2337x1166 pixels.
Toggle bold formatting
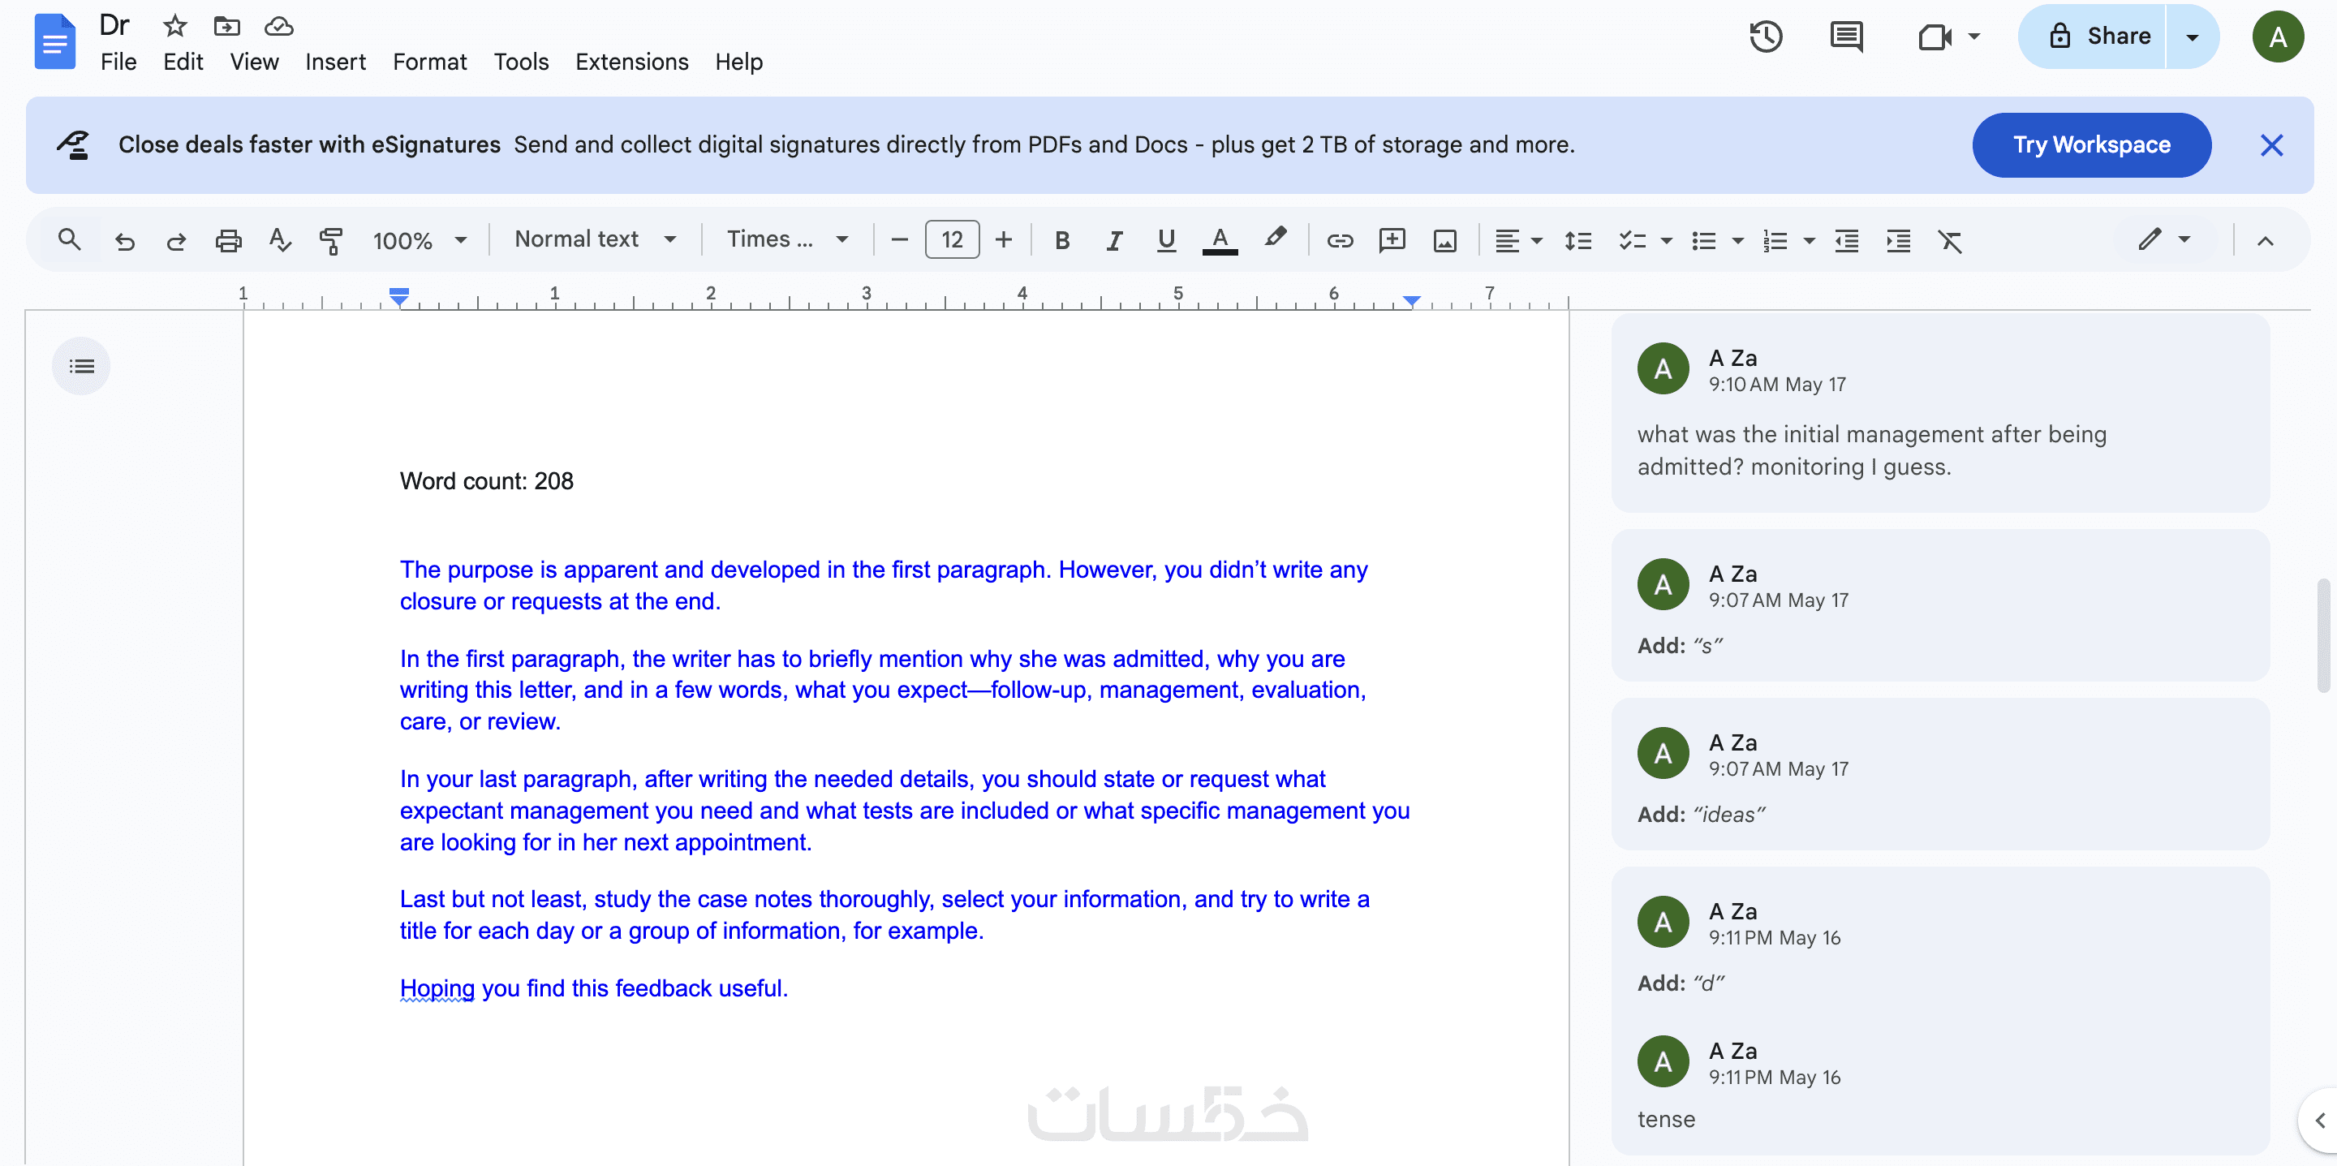click(1061, 240)
